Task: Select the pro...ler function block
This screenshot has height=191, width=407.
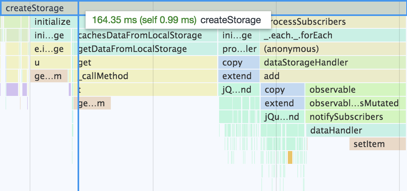Action: (239, 49)
